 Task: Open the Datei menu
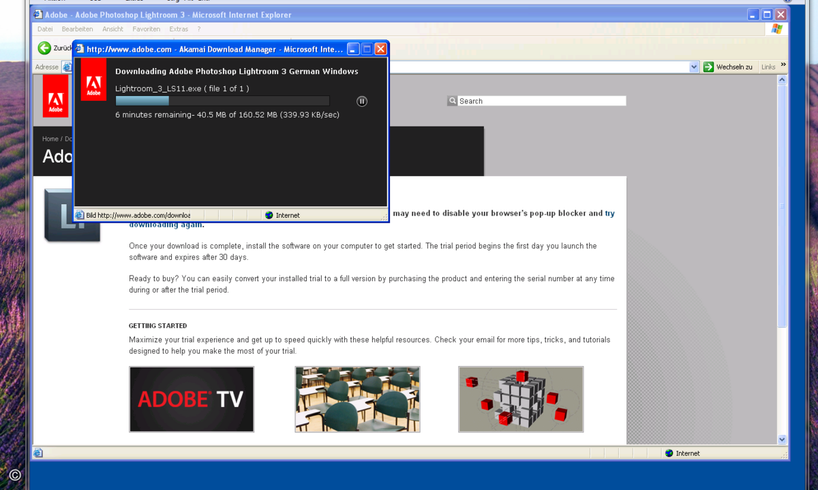tap(45, 29)
